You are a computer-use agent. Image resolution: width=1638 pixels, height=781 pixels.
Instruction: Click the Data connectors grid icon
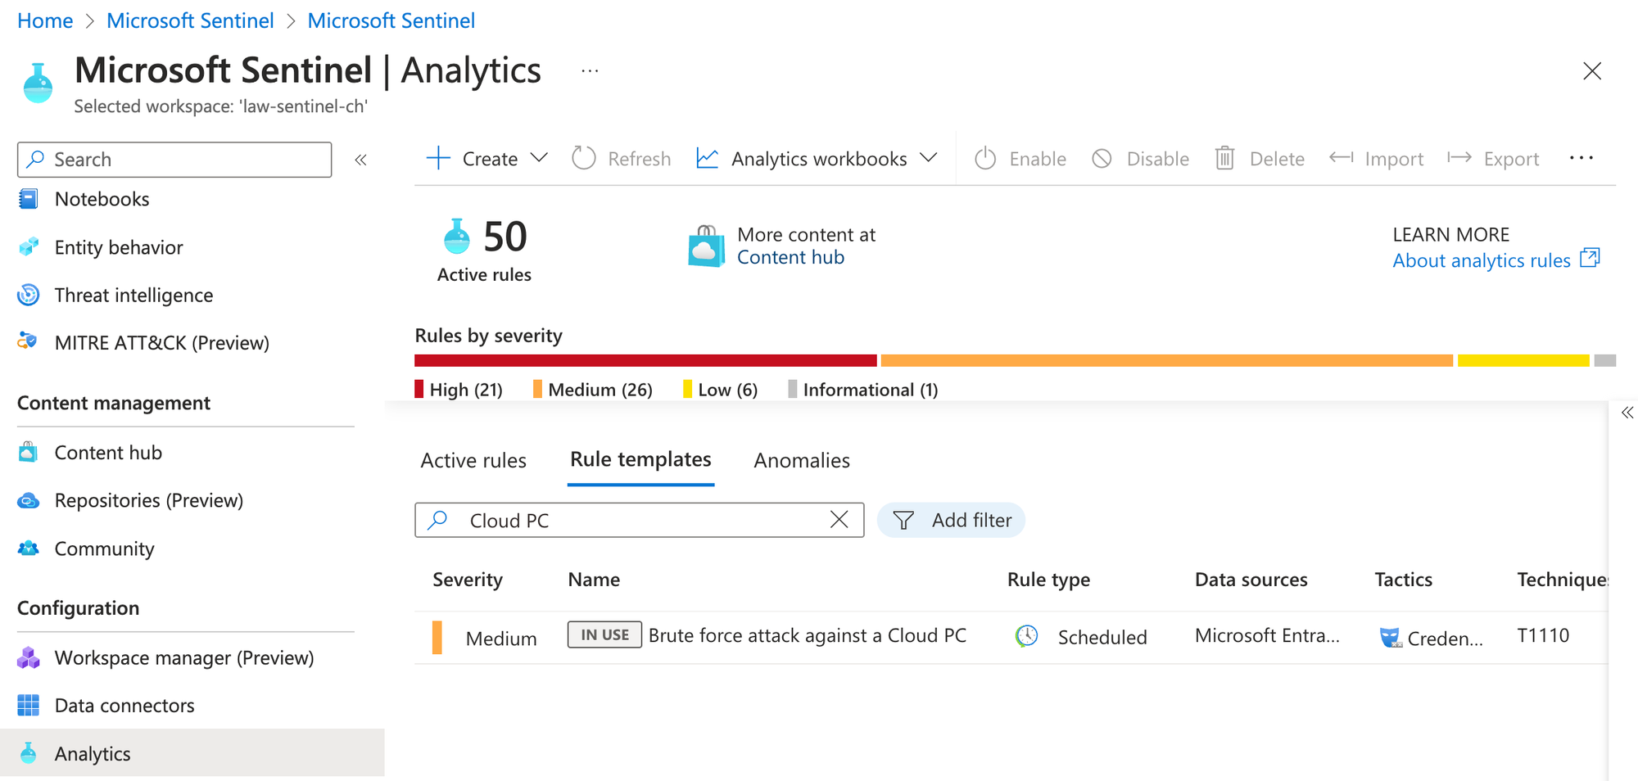pos(29,705)
